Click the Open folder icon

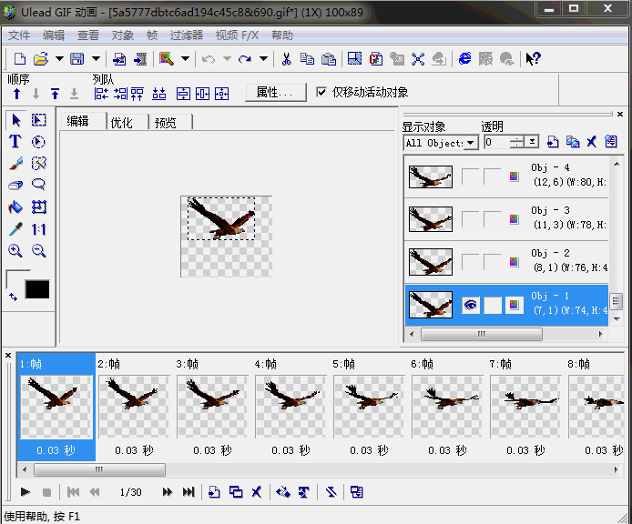(41, 59)
